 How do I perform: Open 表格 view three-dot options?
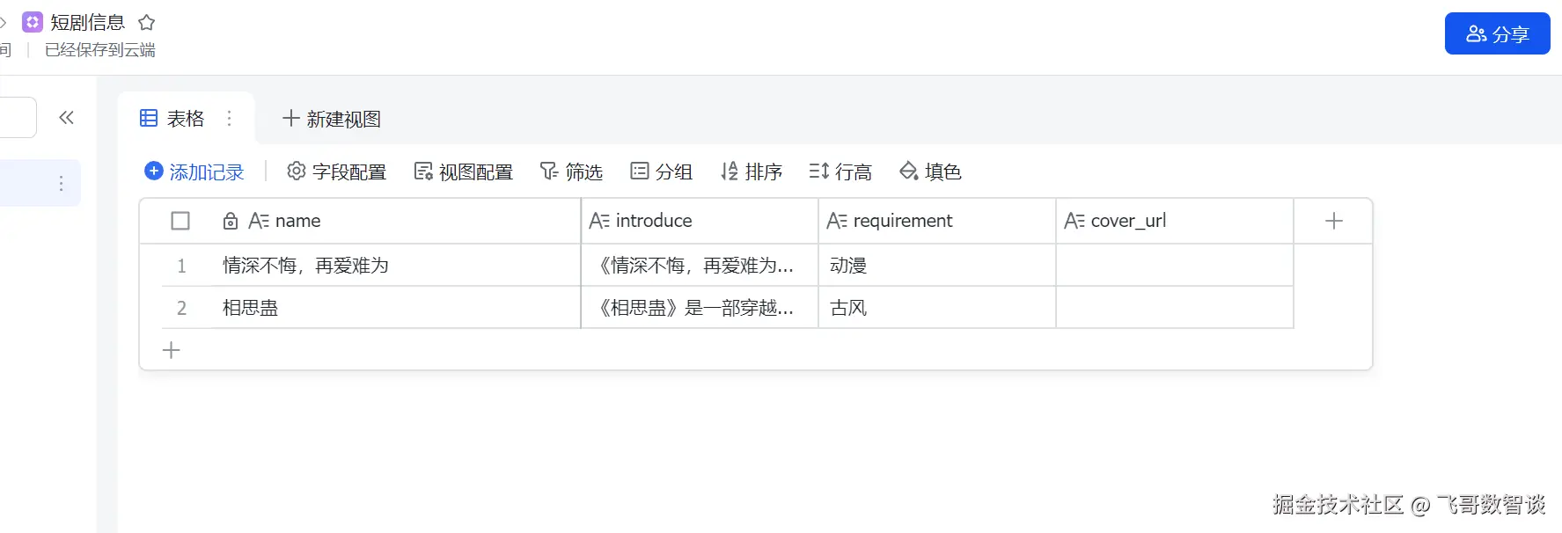(230, 118)
